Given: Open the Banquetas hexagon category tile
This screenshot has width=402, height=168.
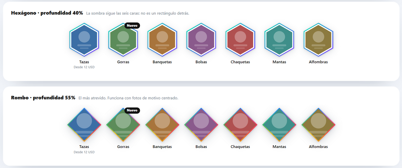Looking at the screenshot, I should click(x=162, y=40).
